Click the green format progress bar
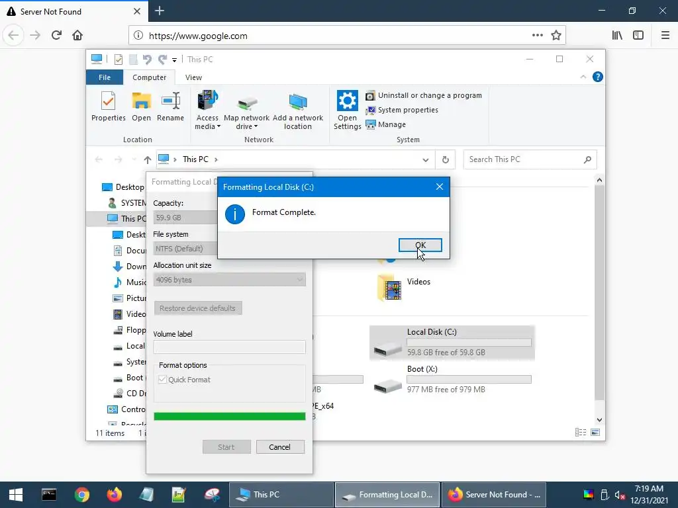678x508 pixels. click(x=229, y=416)
